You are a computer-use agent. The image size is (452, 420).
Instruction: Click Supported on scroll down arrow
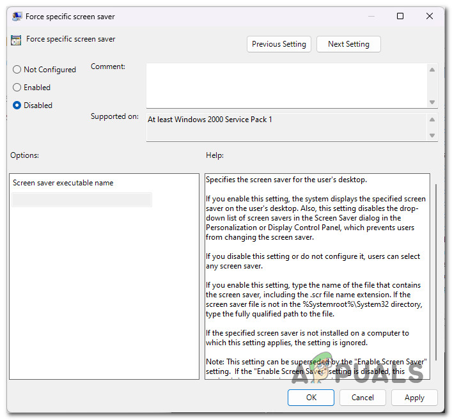(432, 135)
